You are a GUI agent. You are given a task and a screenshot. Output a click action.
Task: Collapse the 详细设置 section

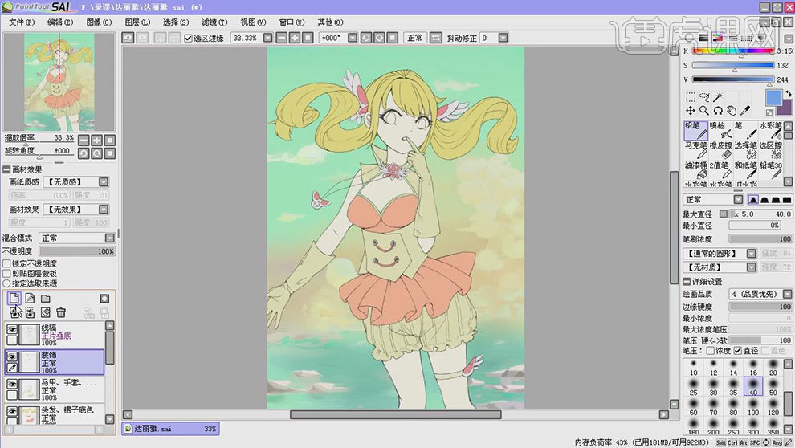[x=687, y=281]
